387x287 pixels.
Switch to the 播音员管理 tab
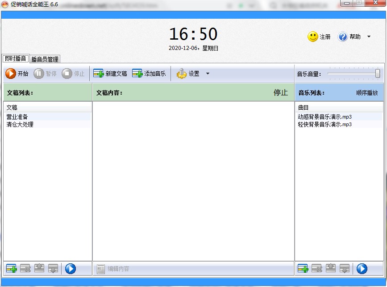[45, 59]
